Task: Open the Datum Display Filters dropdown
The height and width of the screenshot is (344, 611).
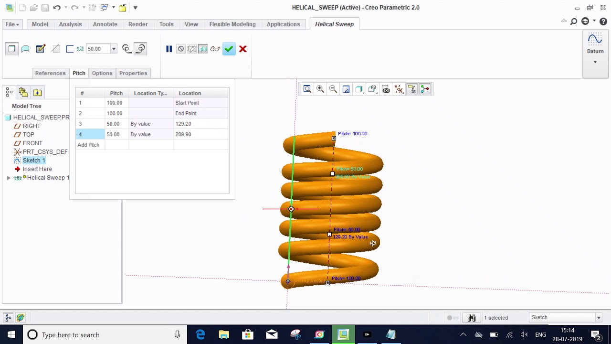Action: click(399, 89)
